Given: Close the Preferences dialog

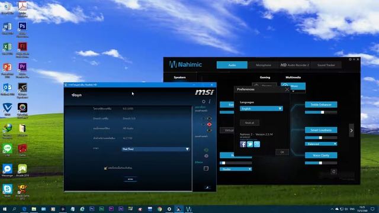Looking at the screenshot, I should click(x=287, y=89).
